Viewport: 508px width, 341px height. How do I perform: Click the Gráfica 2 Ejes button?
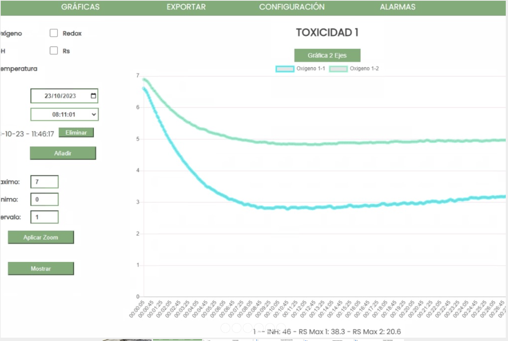click(327, 55)
